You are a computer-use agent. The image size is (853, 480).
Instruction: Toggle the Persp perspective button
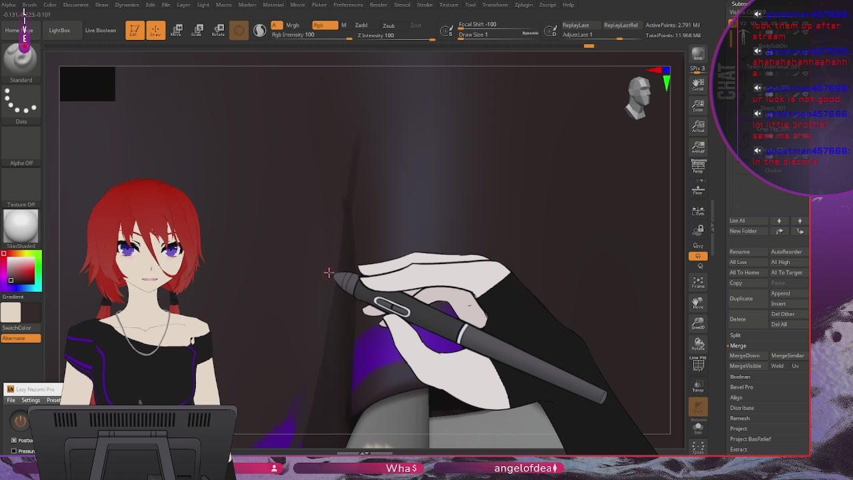click(698, 167)
